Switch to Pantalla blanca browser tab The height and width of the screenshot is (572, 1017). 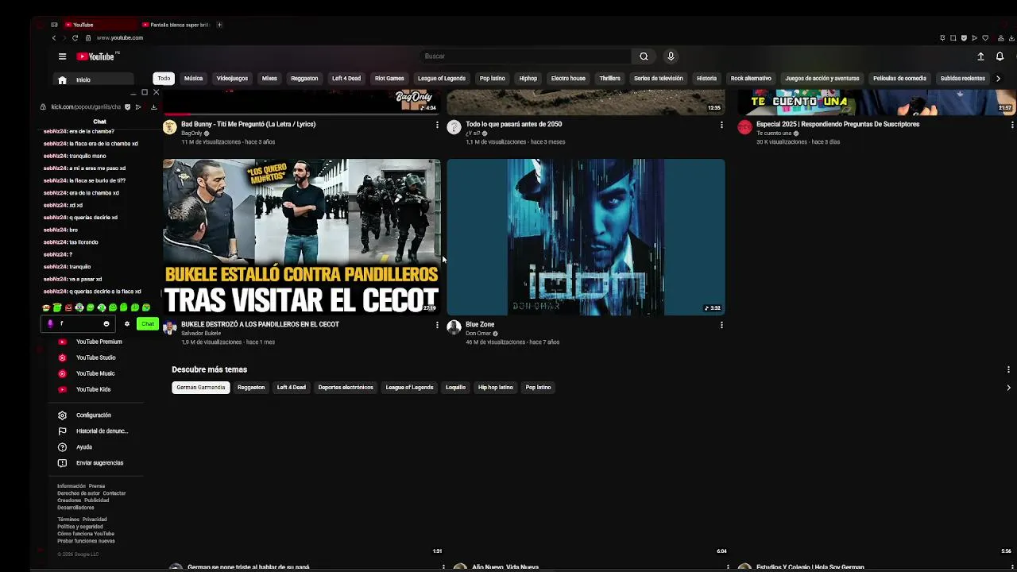(x=176, y=25)
